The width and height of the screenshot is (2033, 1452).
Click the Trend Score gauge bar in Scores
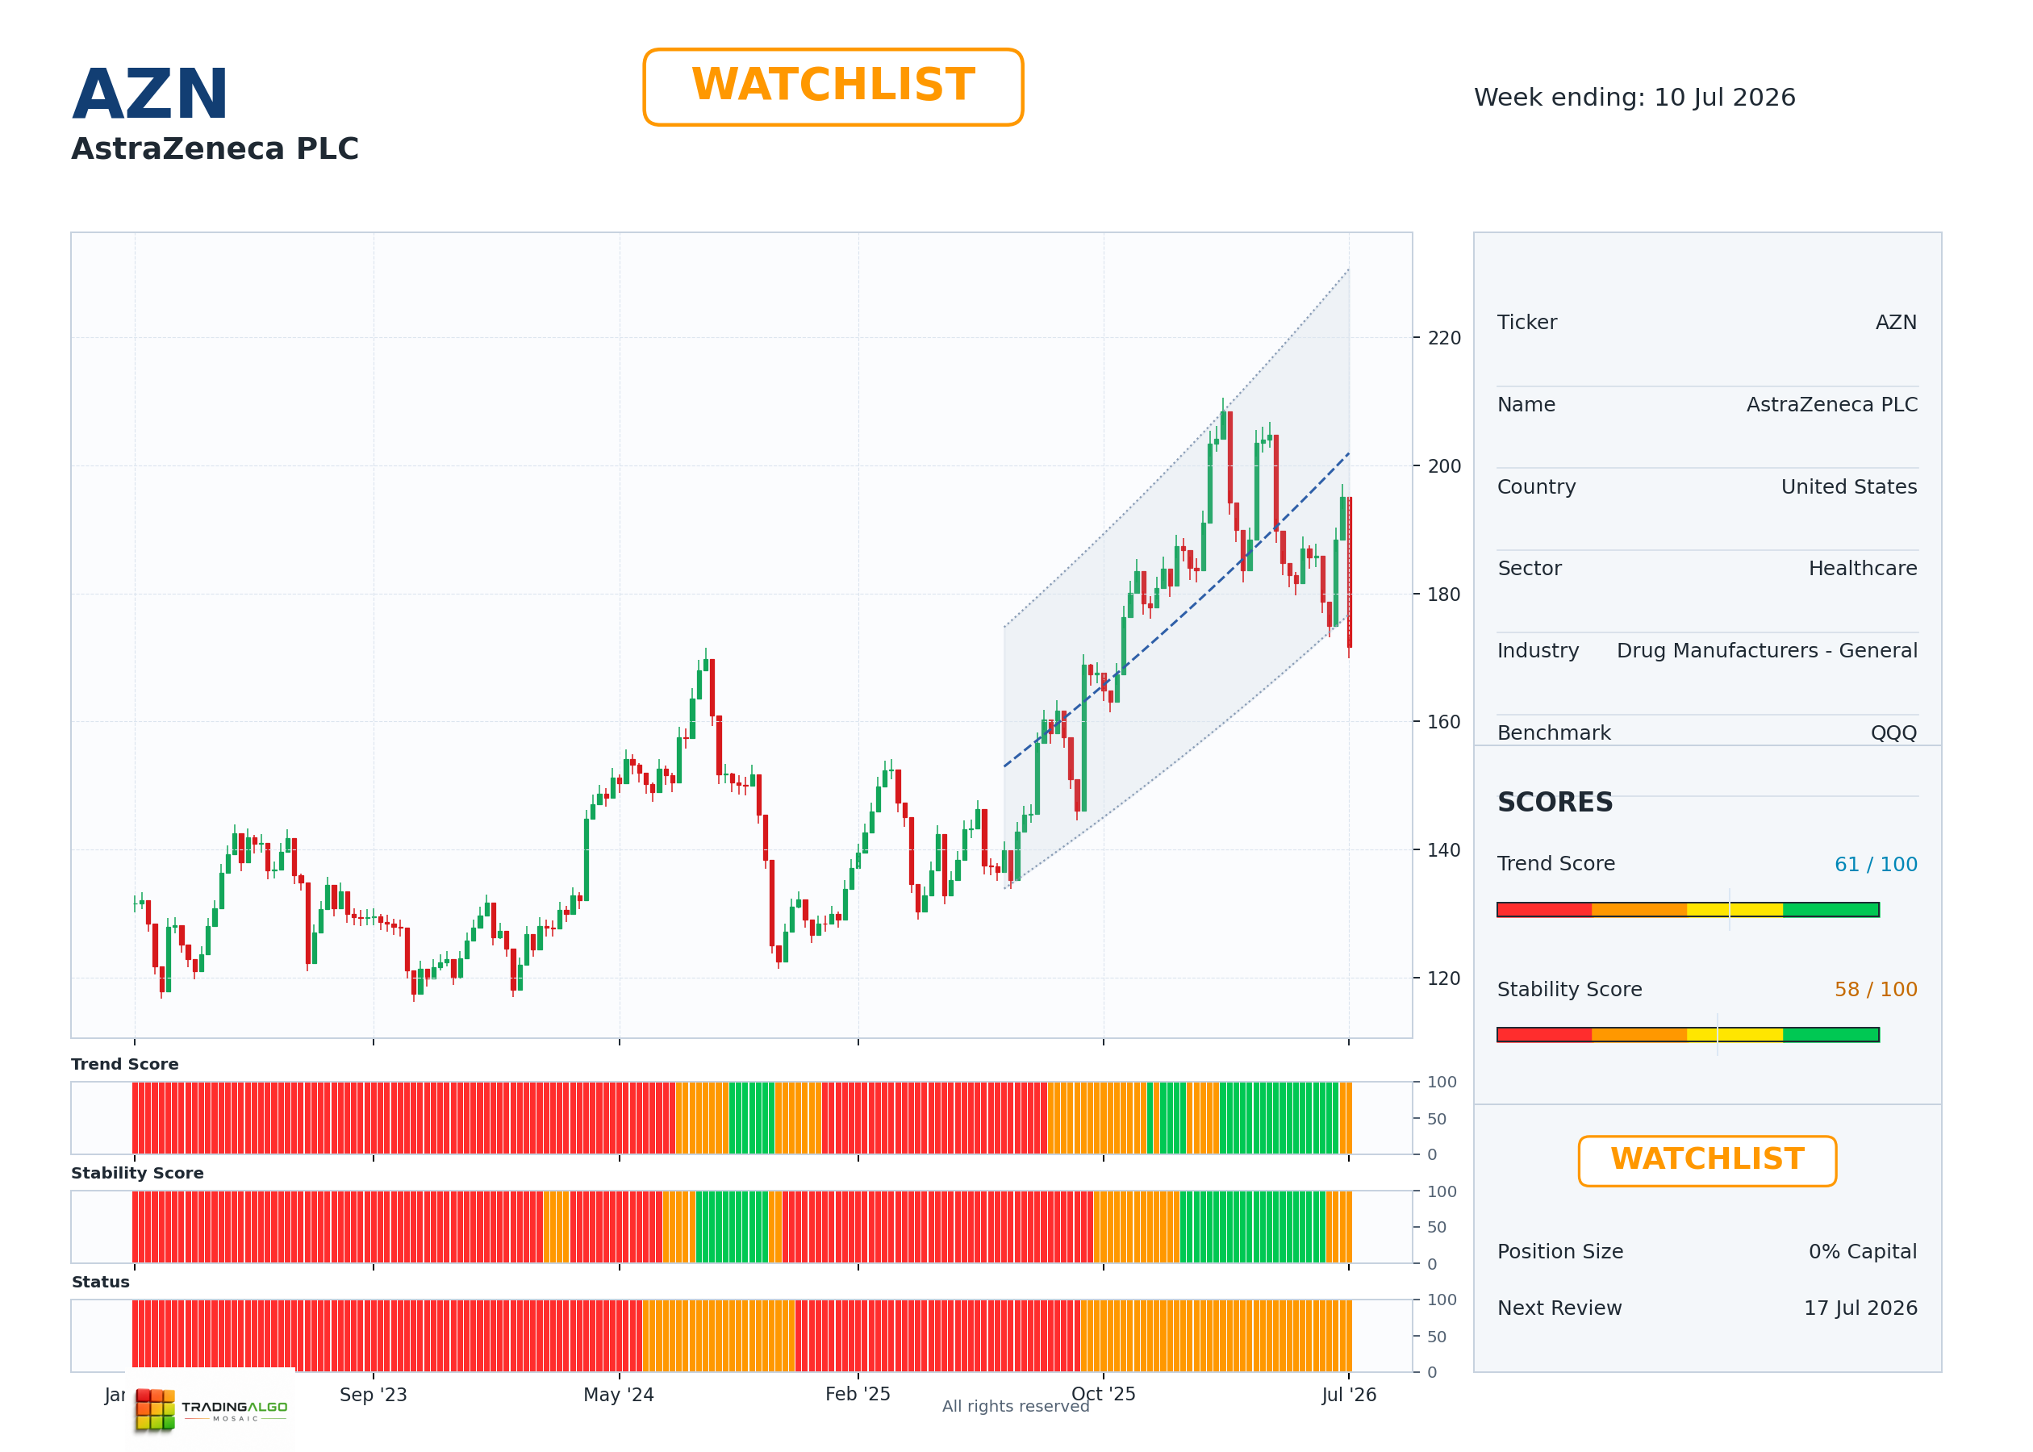pos(1688,909)
